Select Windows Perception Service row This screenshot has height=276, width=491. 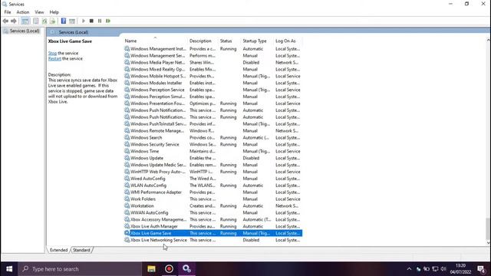pyautogui.click(x=213, y=90)
